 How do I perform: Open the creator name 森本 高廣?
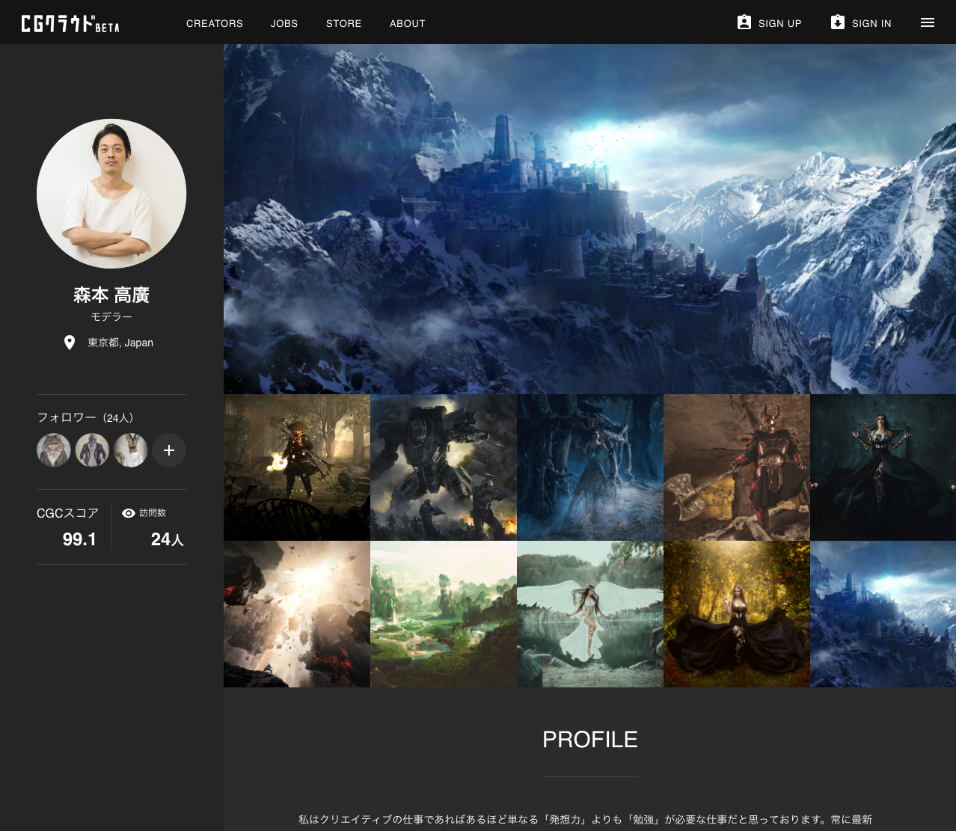click(111, 295)
